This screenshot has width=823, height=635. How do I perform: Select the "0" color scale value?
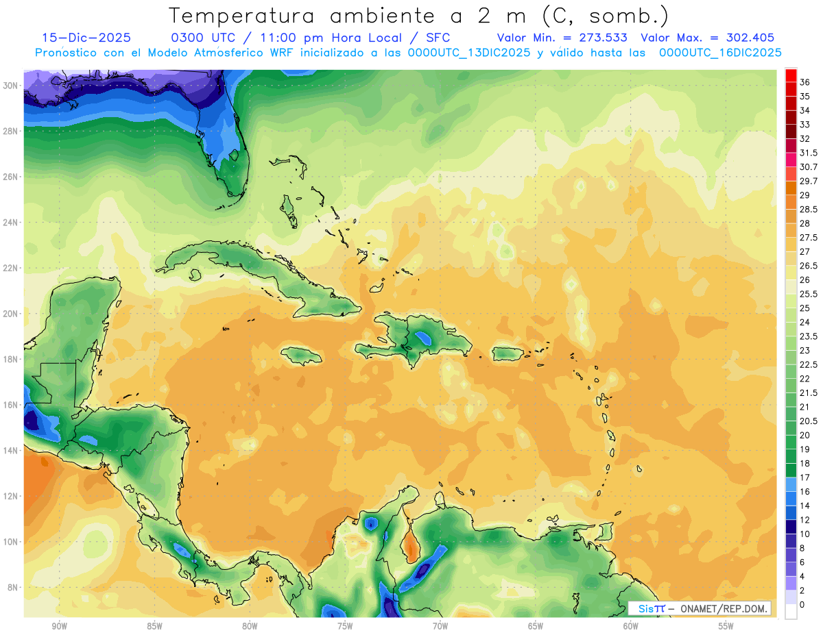point(802,605)
